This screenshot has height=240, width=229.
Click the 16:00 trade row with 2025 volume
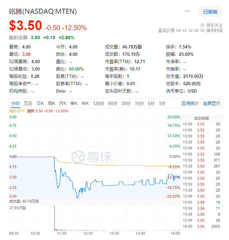202,226
